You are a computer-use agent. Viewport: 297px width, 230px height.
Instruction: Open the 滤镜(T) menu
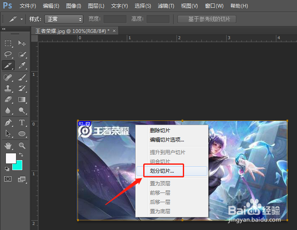166,6
